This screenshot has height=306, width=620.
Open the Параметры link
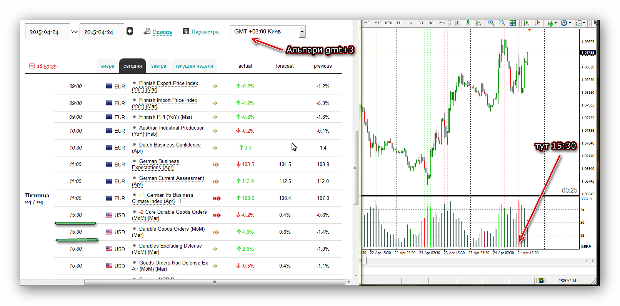(x=205, y=32)
